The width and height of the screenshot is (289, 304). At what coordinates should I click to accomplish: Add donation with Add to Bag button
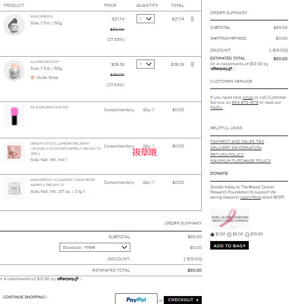click(x=229, y=246)
